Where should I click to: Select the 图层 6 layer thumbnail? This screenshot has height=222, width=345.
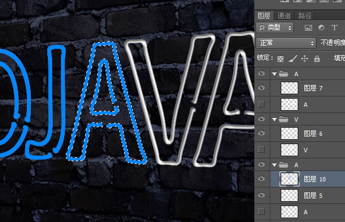(290, 134)
